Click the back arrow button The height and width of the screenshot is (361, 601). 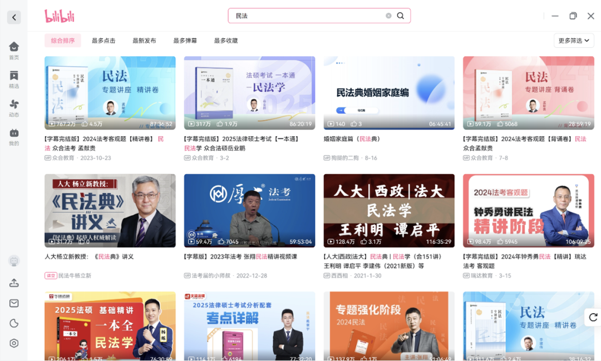(x=14, y=17)
